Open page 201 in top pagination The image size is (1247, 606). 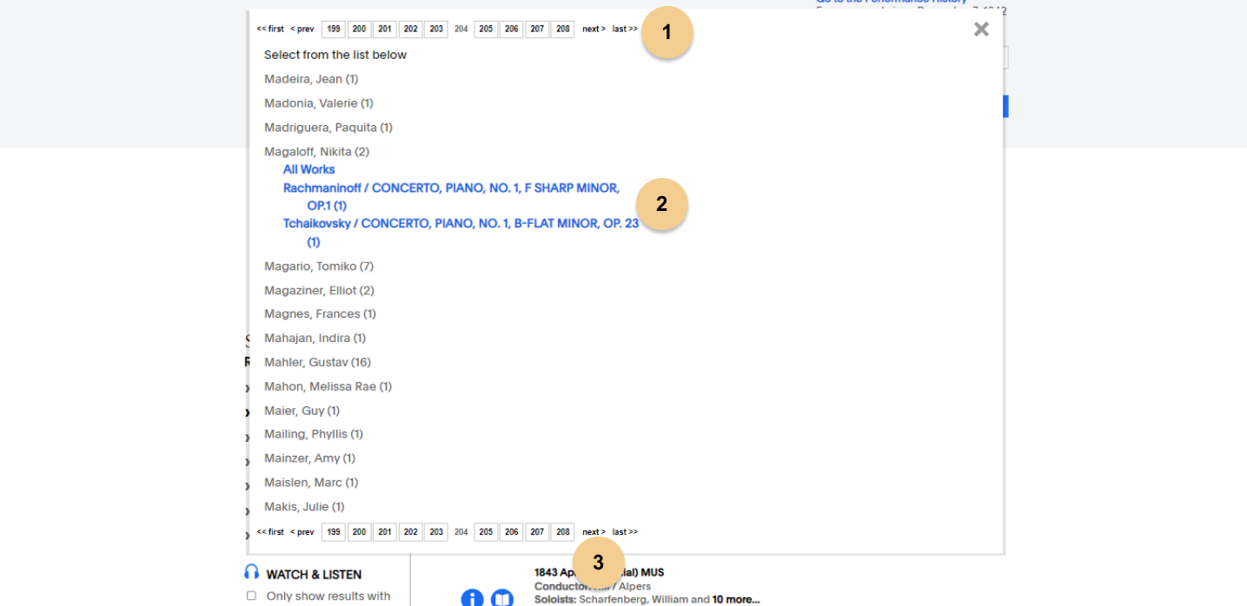385,30
